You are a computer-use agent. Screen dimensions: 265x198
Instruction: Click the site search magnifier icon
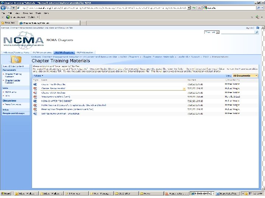click(257, 32)
